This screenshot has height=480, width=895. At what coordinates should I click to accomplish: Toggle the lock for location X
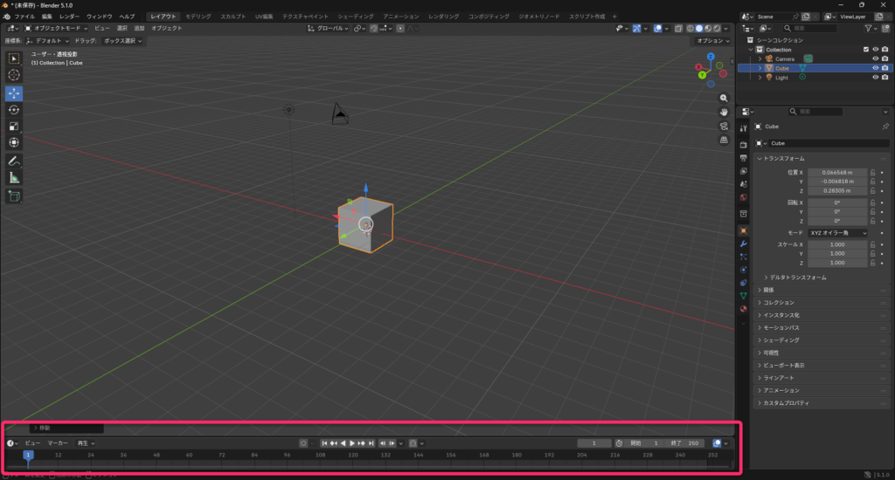click(872, 173)
